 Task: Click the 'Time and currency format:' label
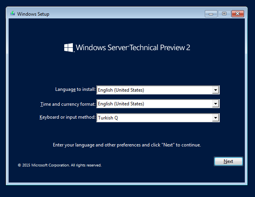[x=68, y=104]
